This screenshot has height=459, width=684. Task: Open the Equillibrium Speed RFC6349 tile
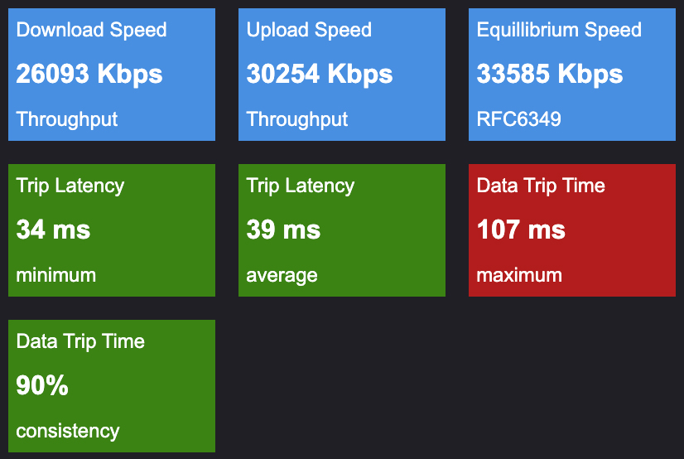click(x=572, y=75)
